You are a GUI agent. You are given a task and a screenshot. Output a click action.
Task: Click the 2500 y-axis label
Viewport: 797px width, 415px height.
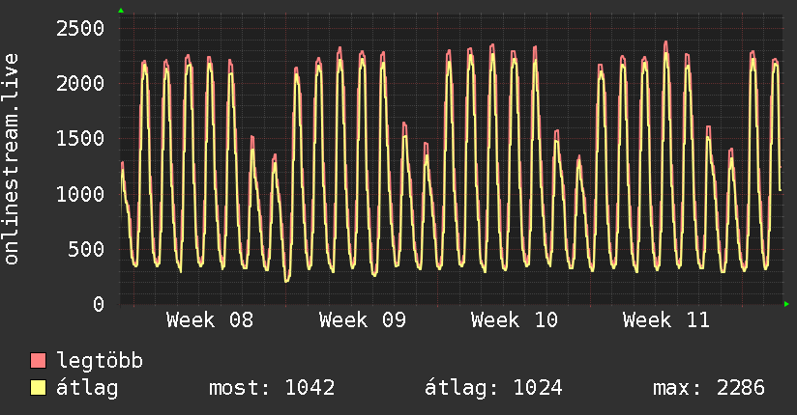coord(80,28)
